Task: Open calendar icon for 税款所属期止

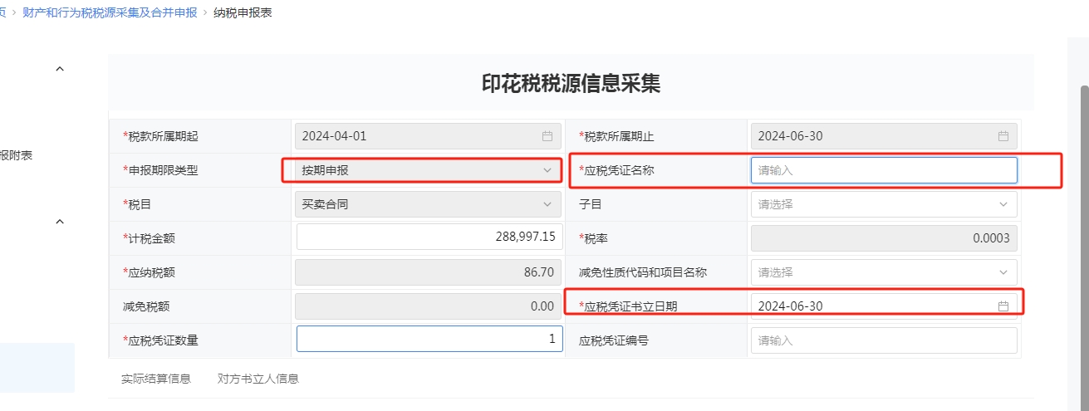Action: coord(1003,136)
